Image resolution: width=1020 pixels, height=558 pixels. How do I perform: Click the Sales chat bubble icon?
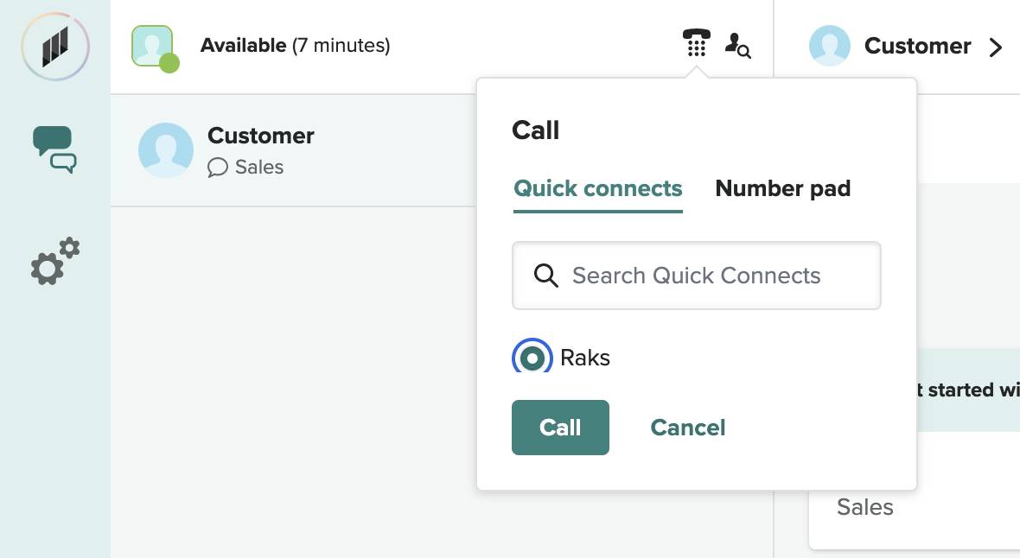(217, 168)
